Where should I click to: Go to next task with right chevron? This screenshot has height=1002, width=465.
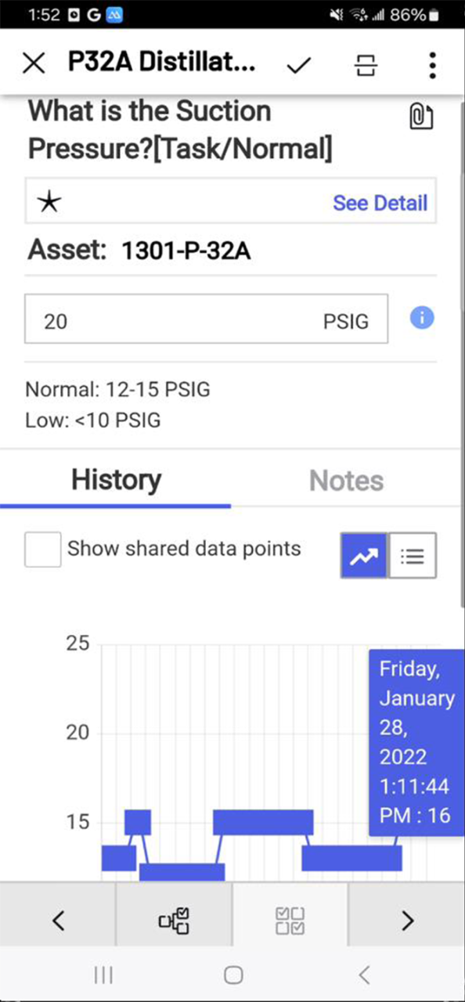[407, 921]
